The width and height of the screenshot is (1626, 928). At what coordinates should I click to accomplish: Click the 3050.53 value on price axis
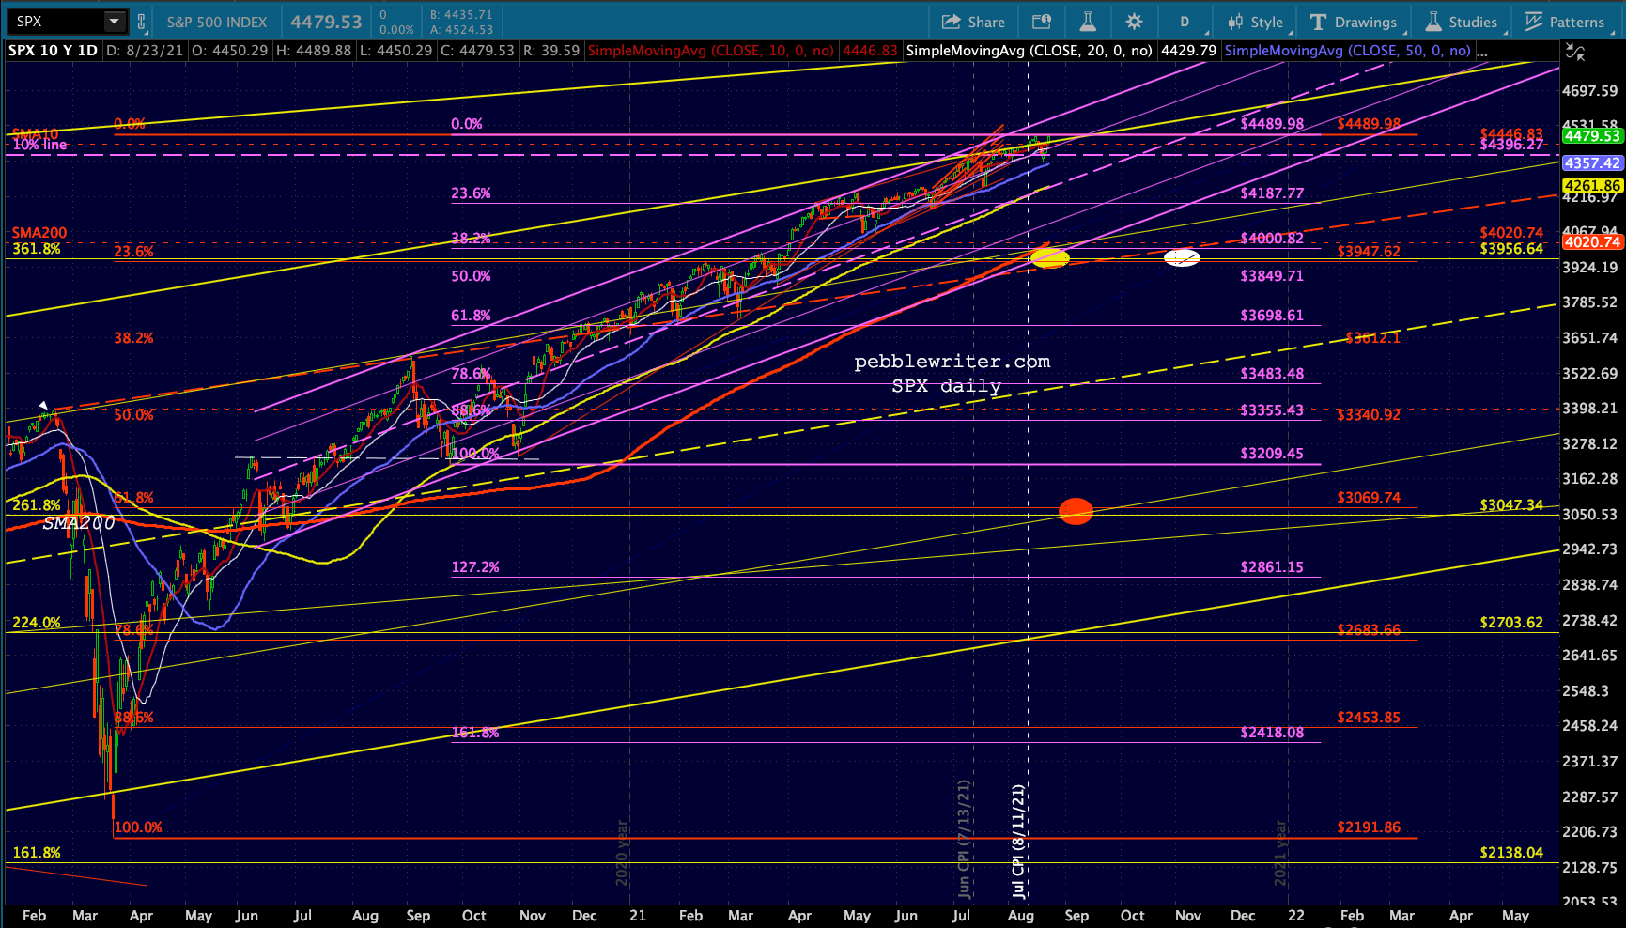click(x=1589, y=515)
